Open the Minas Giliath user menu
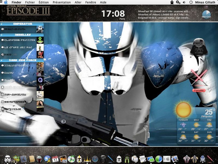The height and width of the screenshot is (164, 218). click(205, 2)
